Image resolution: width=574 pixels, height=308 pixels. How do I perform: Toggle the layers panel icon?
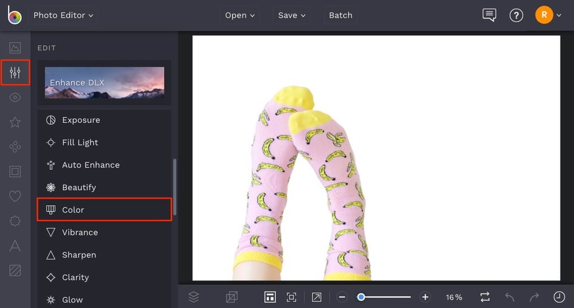[x=193, y=297]
